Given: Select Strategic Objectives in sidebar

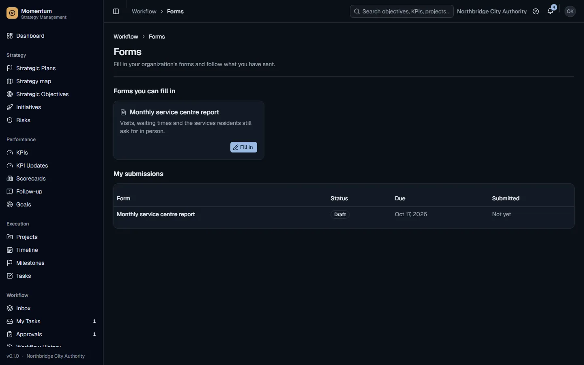Looking at the screenshot, I should coord(52,94).
